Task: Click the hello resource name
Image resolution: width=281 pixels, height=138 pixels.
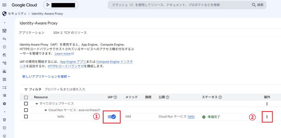Action: pyautogui.click(x=61, y=117)
